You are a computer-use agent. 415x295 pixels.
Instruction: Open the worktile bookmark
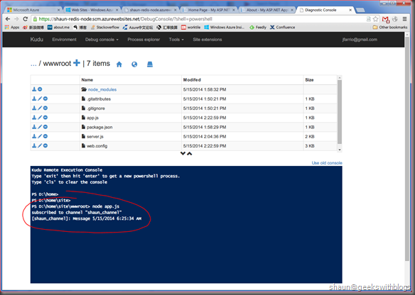click(191, 27)
